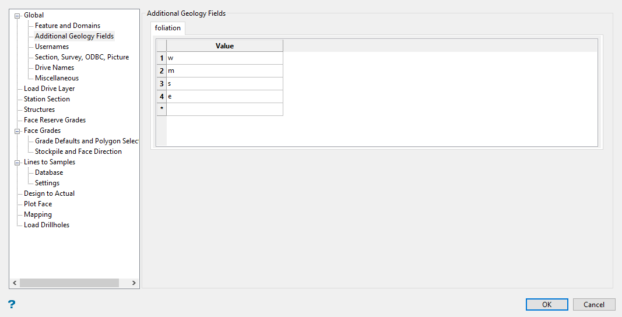Select Usernames in the tree
The height and width of the screenshot is (317, 622).
pyautogui.click(x=52, y=47)
